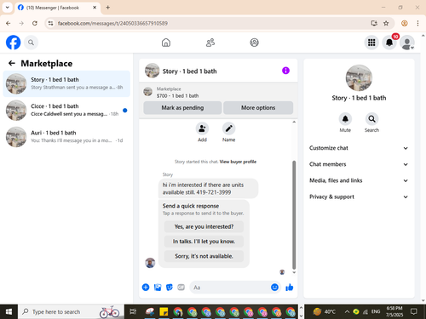The width and height of the screenshot is (426, 319).
Task: Open the View buyer profile link
Action: point(238,162)
